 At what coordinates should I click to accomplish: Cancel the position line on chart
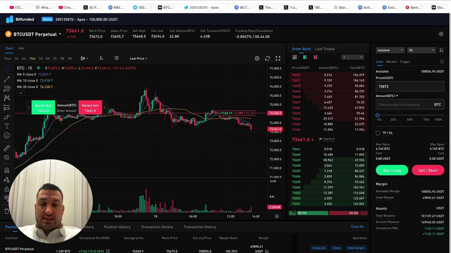click(x=252, y=113)
